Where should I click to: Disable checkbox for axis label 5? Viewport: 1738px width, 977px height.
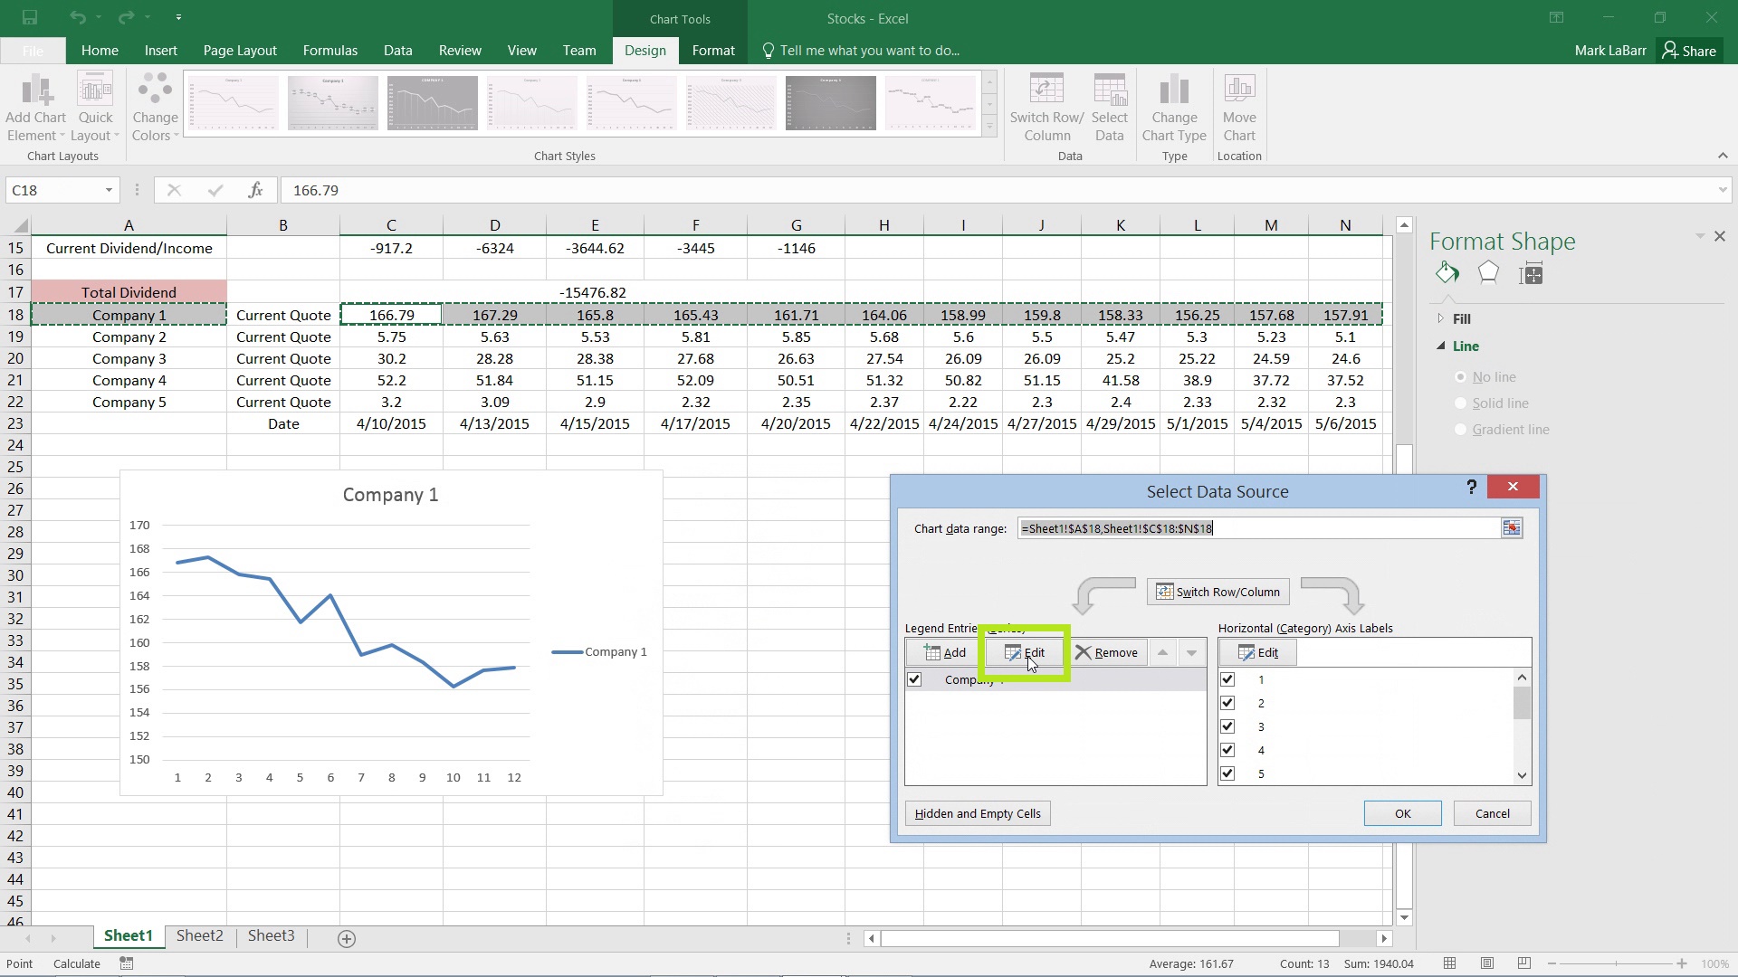(1227, 773)
